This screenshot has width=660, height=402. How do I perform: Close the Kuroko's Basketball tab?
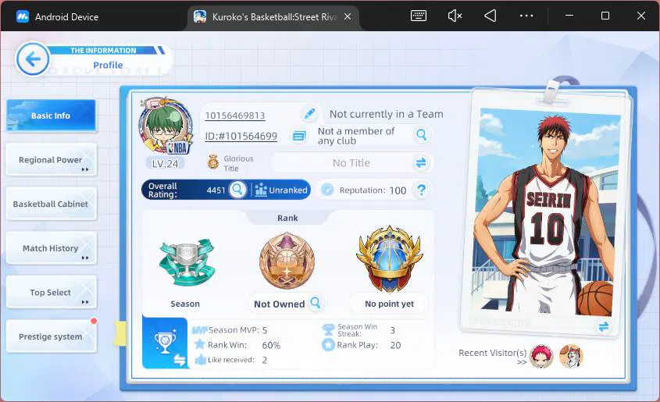tap(348, 16)
